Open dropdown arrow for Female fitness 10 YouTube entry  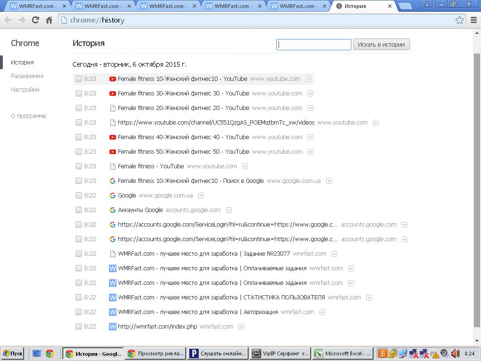coord(309,79)
